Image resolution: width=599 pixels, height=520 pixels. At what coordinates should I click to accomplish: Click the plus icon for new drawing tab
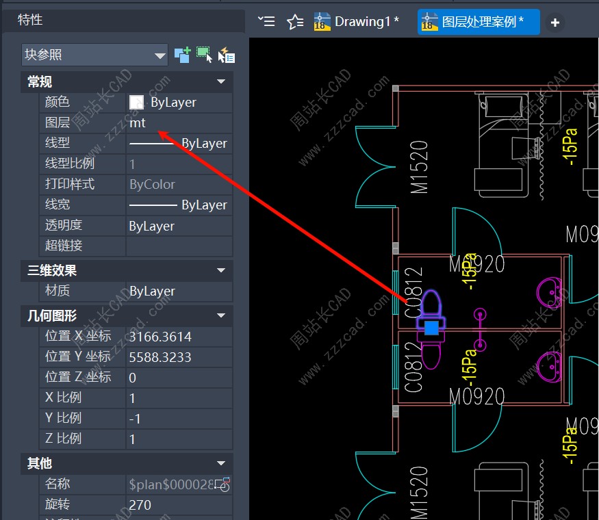pyautogui.click(x=555, y=23)
